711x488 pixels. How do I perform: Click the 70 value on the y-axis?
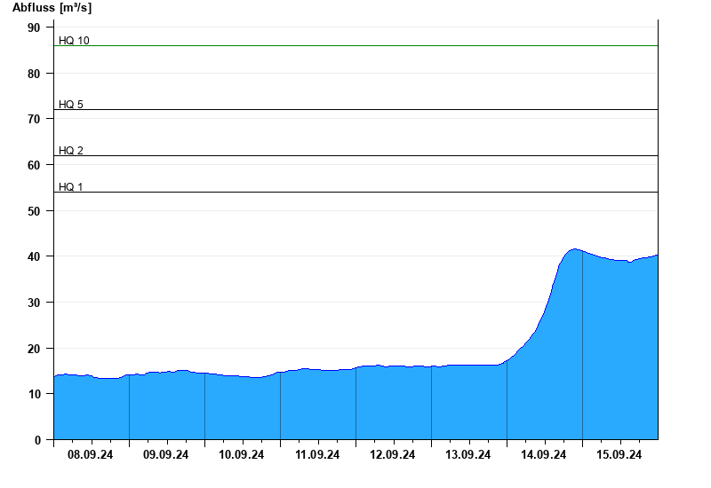(35, 119)
